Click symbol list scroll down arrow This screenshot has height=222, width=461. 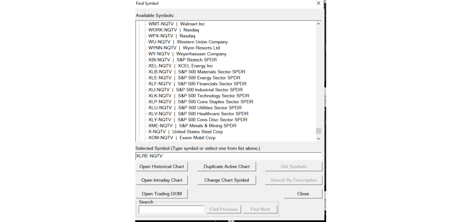coord(319,139)
